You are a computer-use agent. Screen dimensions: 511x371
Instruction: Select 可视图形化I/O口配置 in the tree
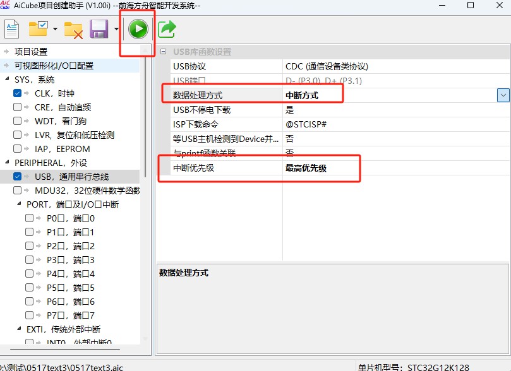(x=54, y=66)
